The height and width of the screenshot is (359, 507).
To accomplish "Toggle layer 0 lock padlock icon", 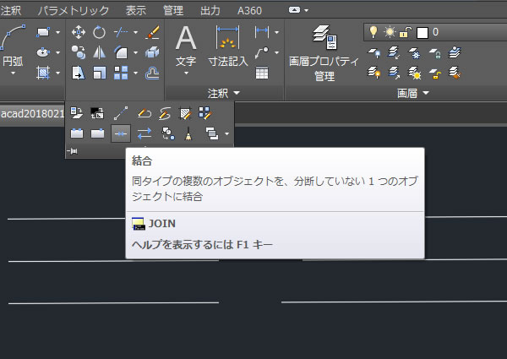I will pos(405,32).
